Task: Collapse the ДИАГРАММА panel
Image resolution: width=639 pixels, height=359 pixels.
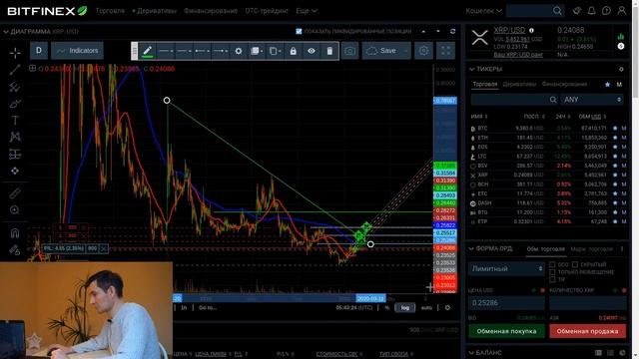Action: [6, 32]
